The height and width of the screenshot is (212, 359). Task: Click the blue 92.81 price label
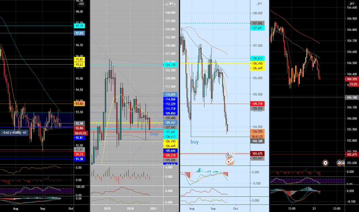(x=79, y=138)
